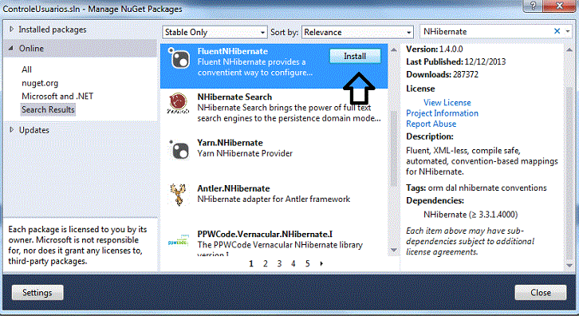The height and width of the screenshot is (316, 579).
Task: Click into the NHibernate search field
Action: (x=486, y=31)
